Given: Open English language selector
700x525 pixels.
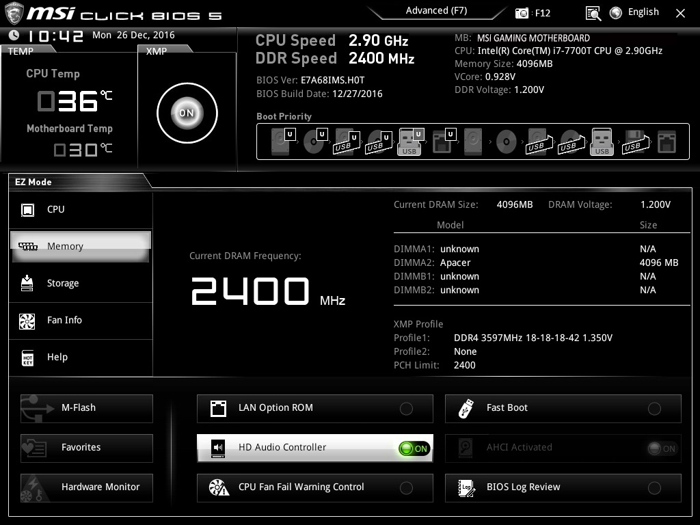Looking at the screenshot, I should (643, 12).
